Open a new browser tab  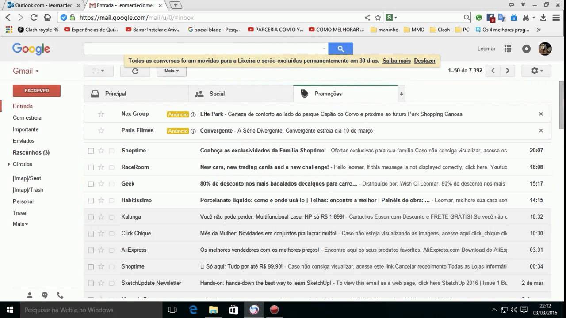pyautogui.click(x=176, y=5)
